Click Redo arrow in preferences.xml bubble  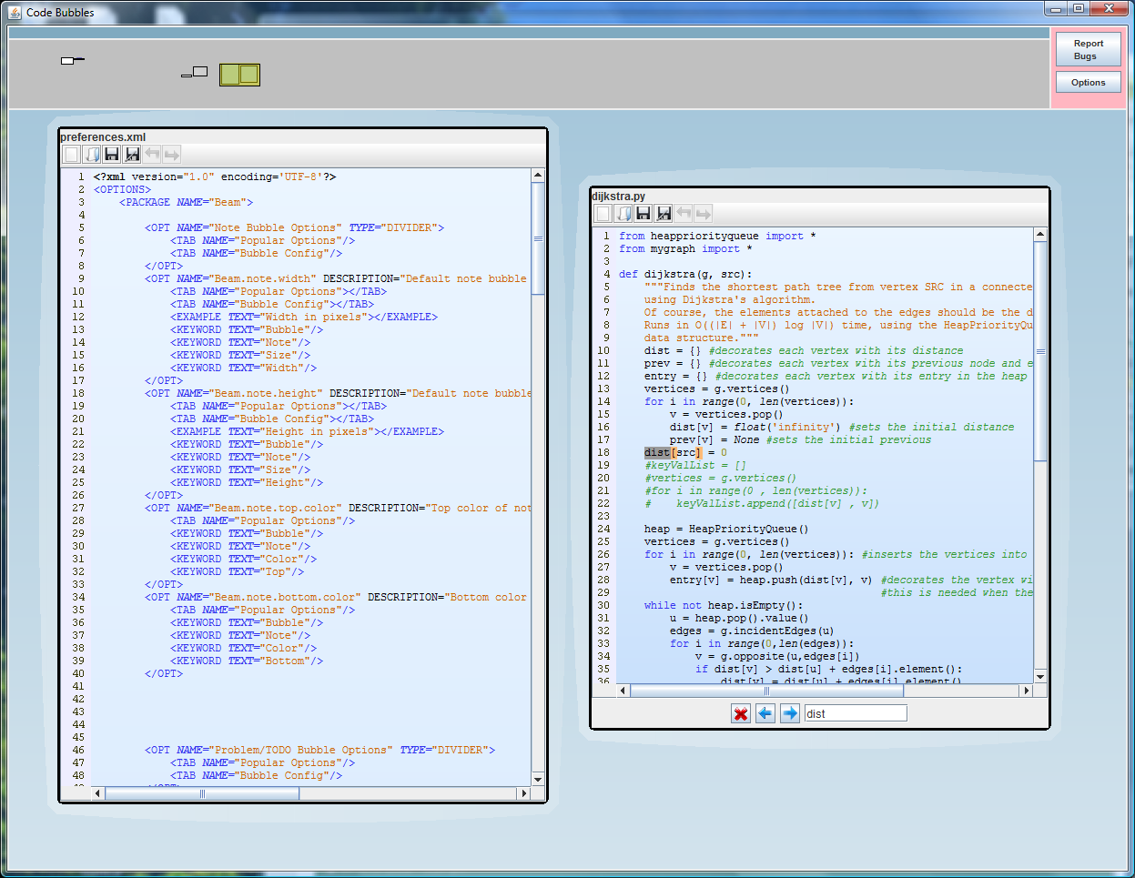(172, 155)
